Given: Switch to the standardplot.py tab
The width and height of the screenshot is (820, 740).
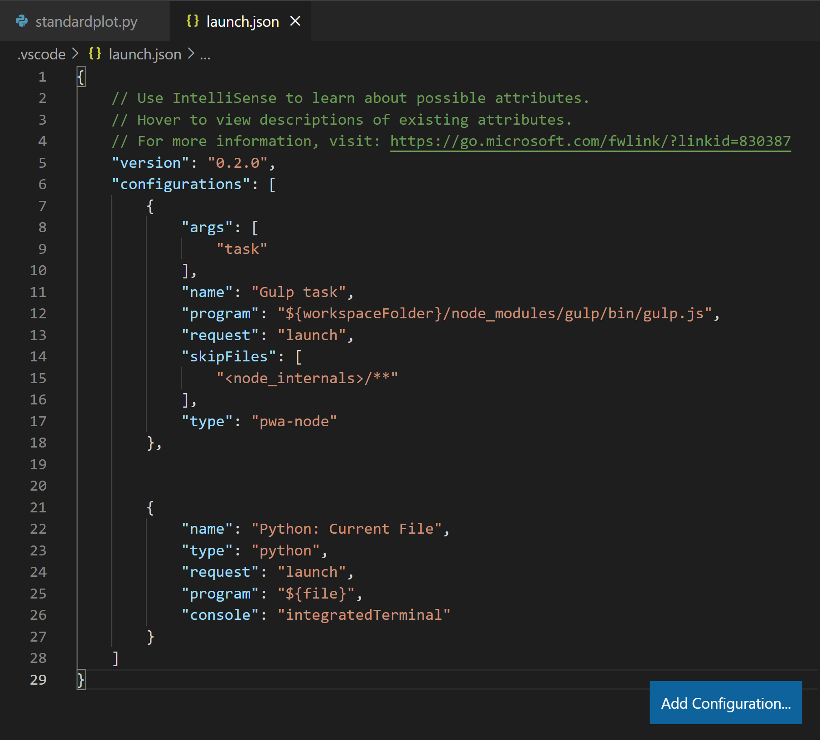Looking at the screenshot, I should click(x=86, y=21).
